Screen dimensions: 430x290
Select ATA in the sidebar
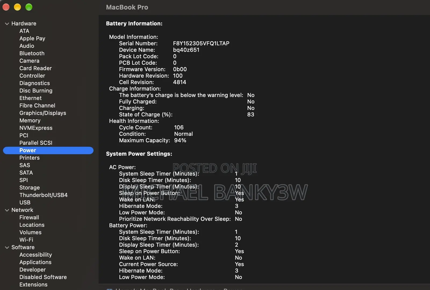point(24,31)
